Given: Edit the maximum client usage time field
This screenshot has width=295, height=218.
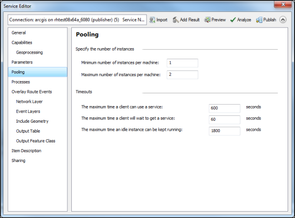Looking at the screenshot, I should coord(224,108).
